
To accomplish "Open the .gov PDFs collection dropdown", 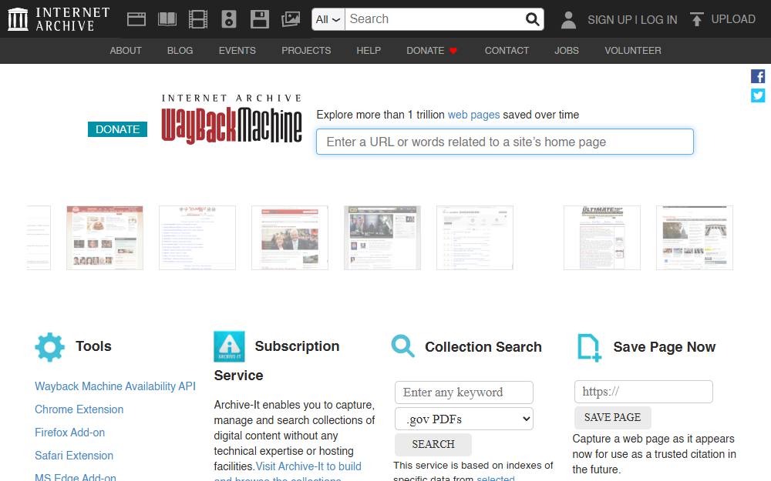I will point(463,419).
